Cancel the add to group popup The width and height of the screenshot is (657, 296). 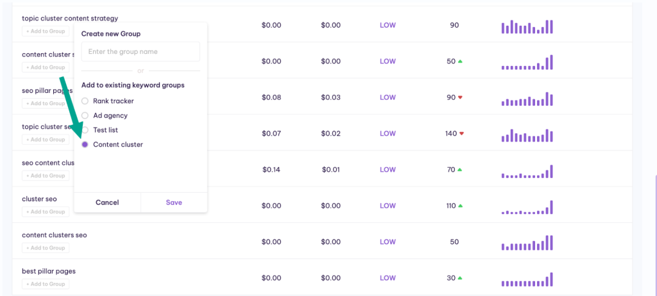(107, 202)
